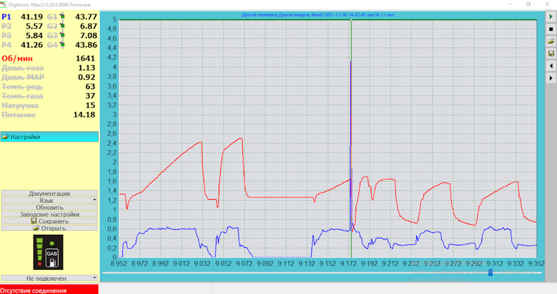557x294 pixels.
Task: Click the Отсутствие соединения status bar message
Action: coord(33,291)
